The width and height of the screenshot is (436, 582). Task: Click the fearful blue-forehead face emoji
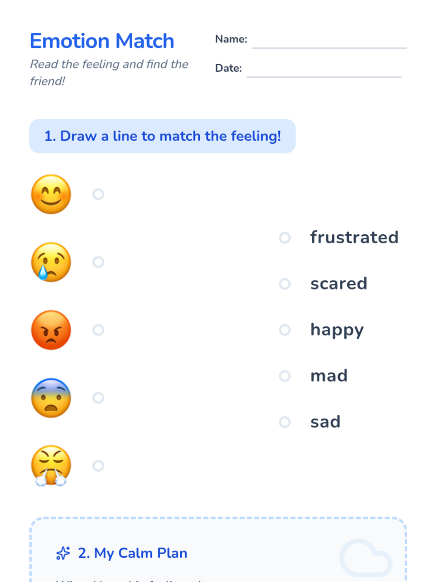pos(51,398)
